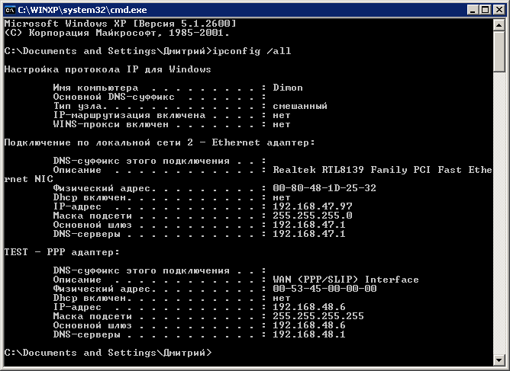
Task: Click the vertical scrollbar thumb
Action: (x=499, y=52)
